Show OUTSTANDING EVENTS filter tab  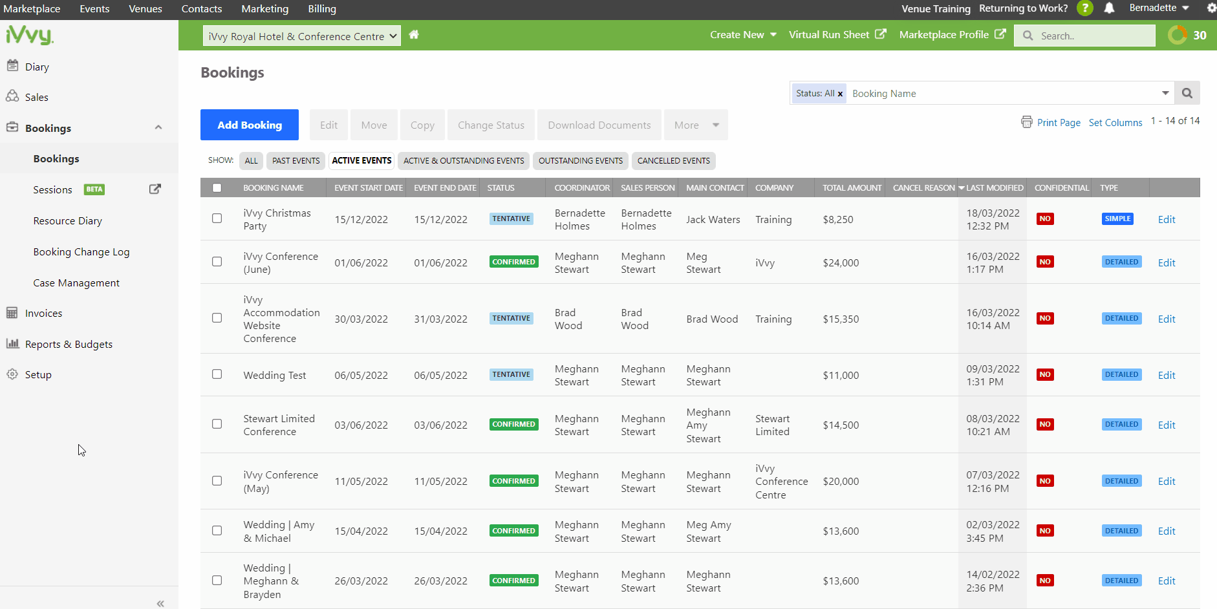581,161
